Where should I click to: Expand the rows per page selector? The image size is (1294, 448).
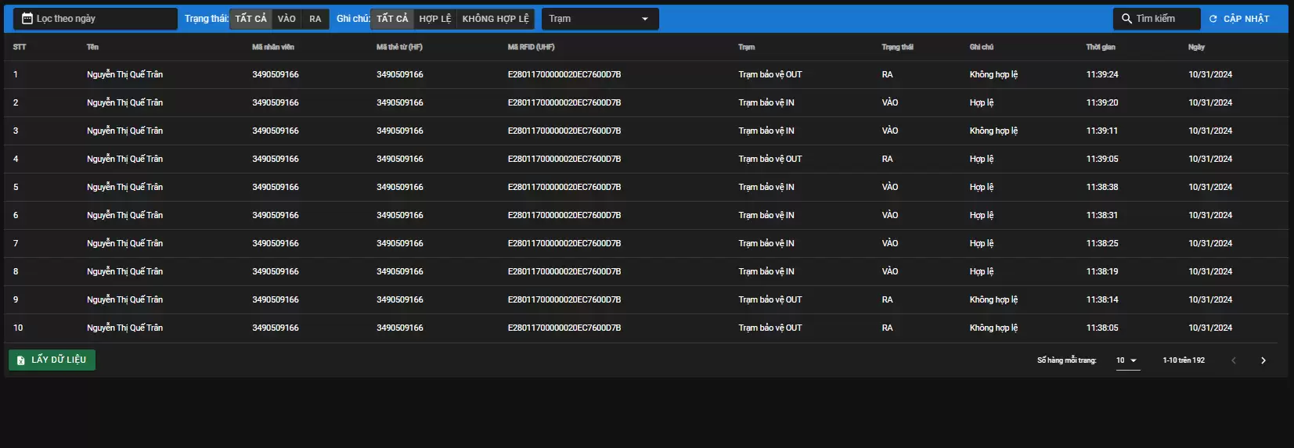1127,360
